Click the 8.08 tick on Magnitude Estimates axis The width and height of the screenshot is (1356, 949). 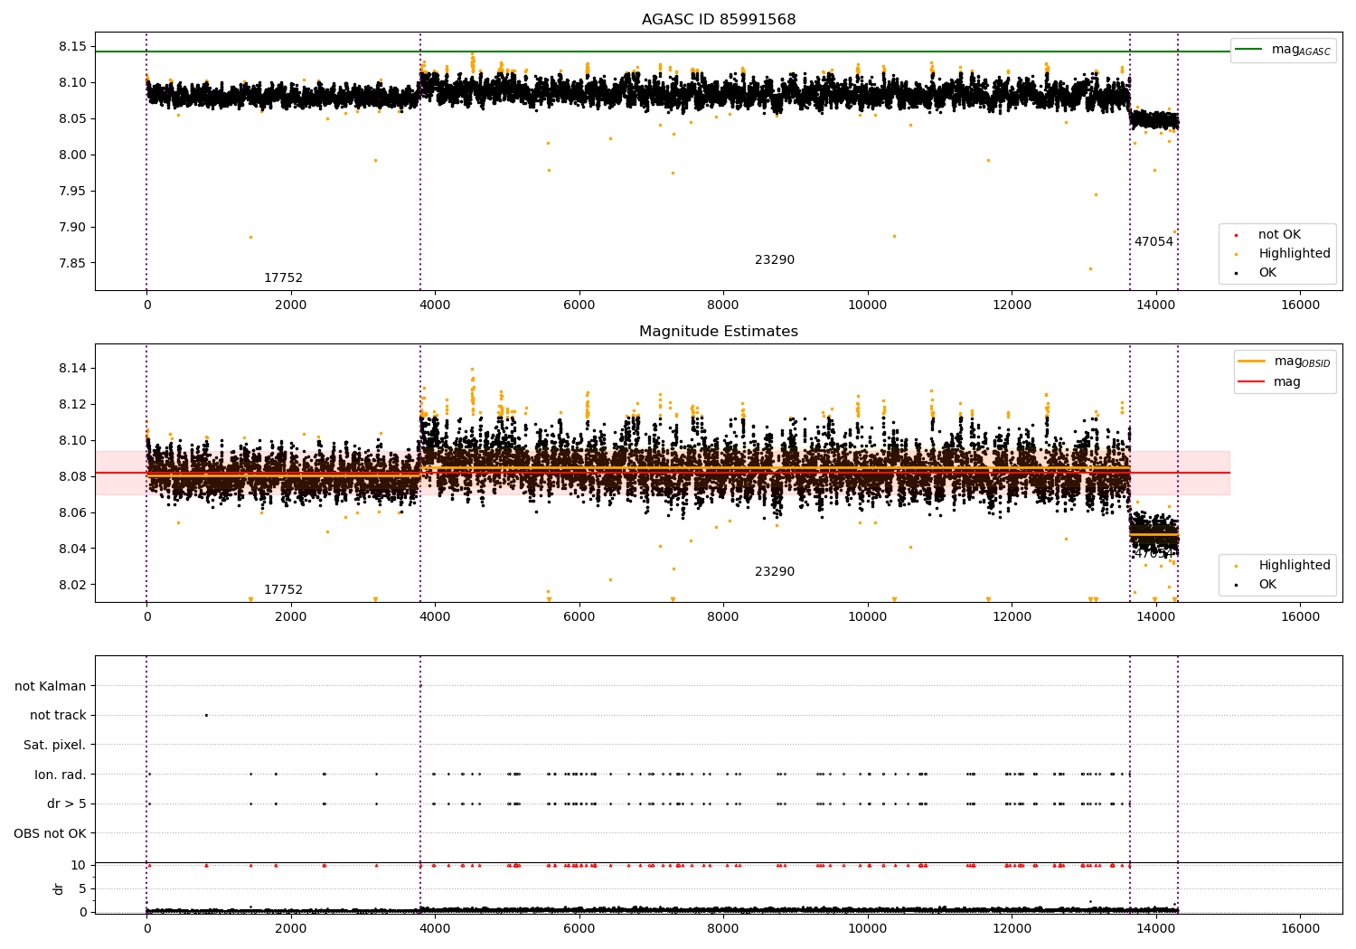pyautogui.click(x=71, y=476)
